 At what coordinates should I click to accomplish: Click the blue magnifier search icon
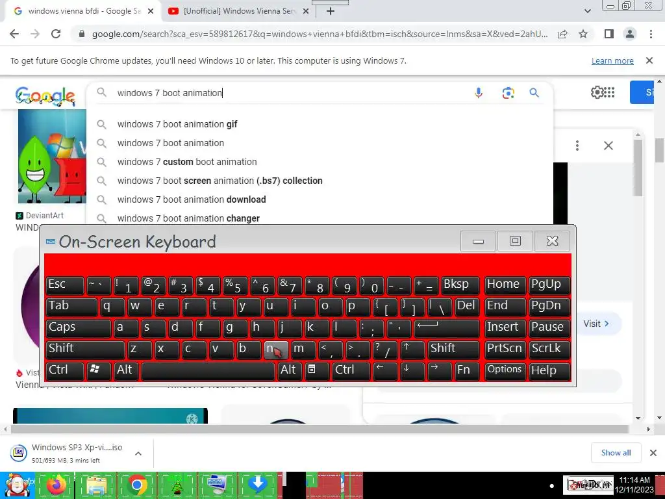534,92
